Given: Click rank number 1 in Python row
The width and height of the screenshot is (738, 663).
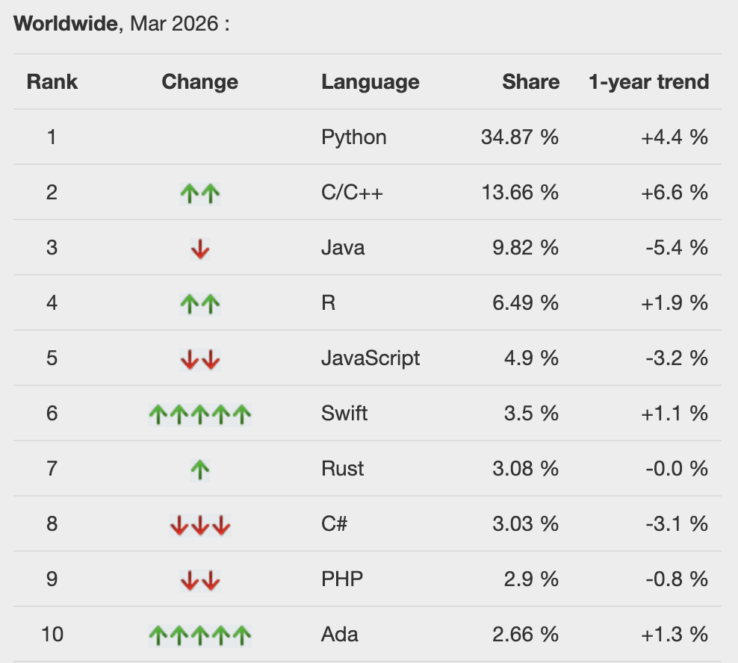Looking at the screenshot, I should (x=52, y=137).
